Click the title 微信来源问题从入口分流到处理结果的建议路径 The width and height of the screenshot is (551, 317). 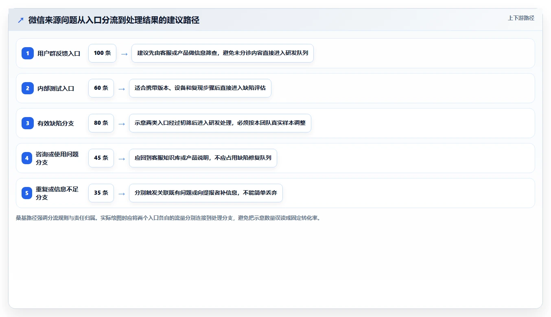114,20
